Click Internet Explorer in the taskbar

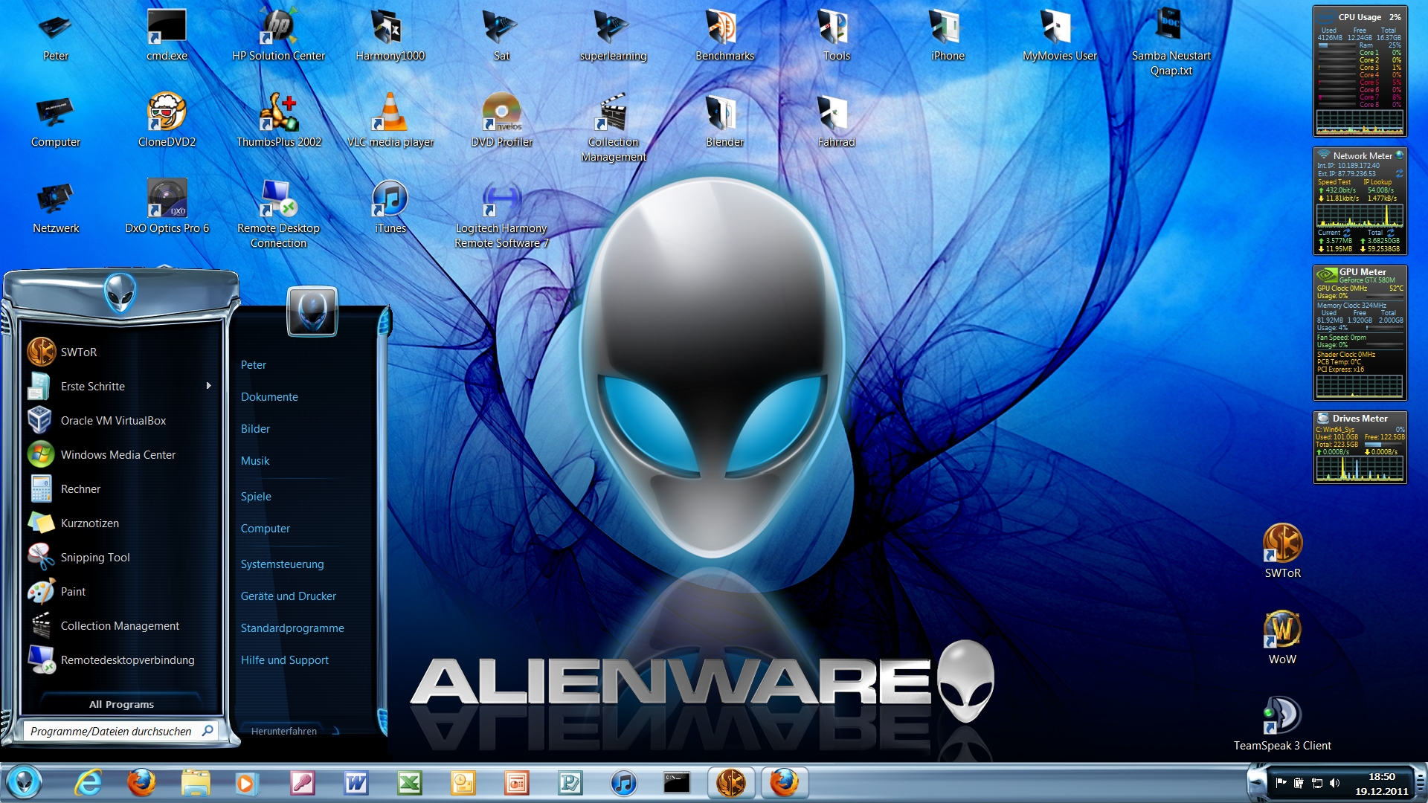point(89,783)
